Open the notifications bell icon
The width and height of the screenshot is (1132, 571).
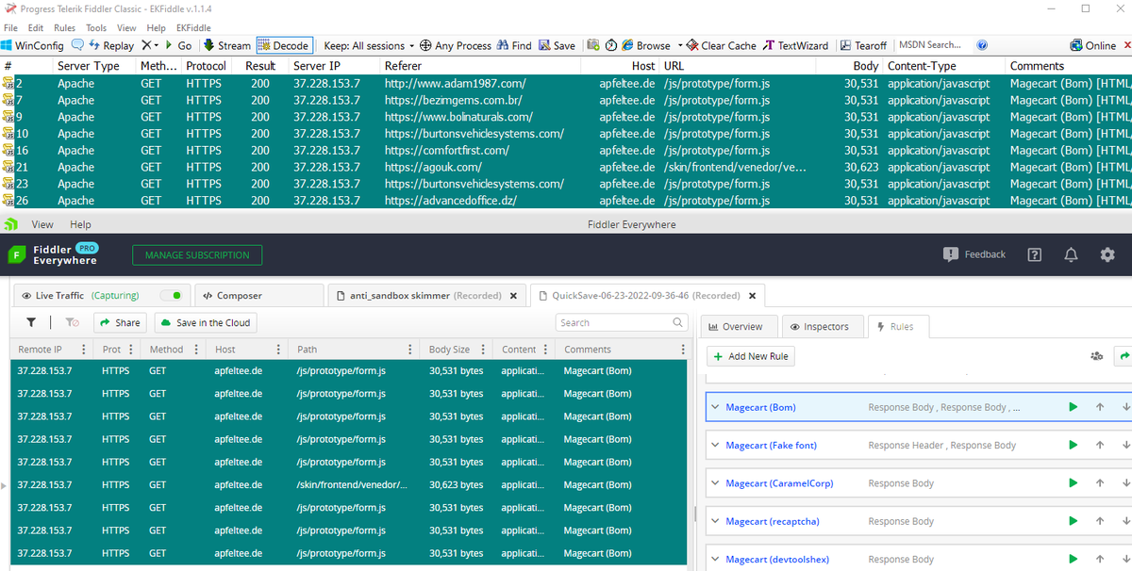click(x=1072, y=255)
